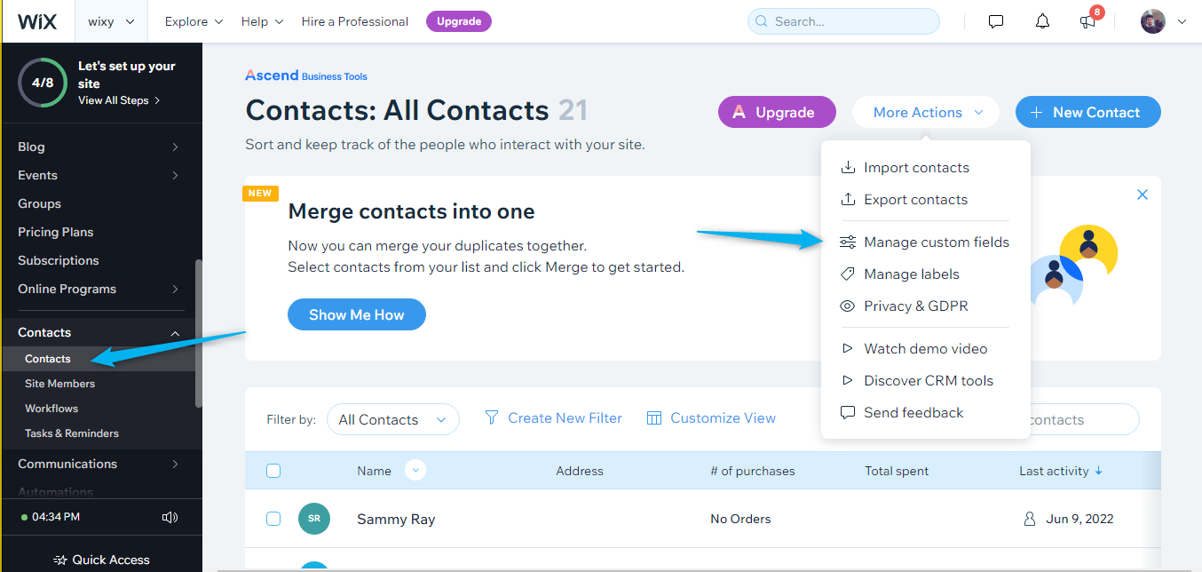Expand the wixy site selector dropdown
This screenshot has width=1202, height=572.
coord(112,21)
